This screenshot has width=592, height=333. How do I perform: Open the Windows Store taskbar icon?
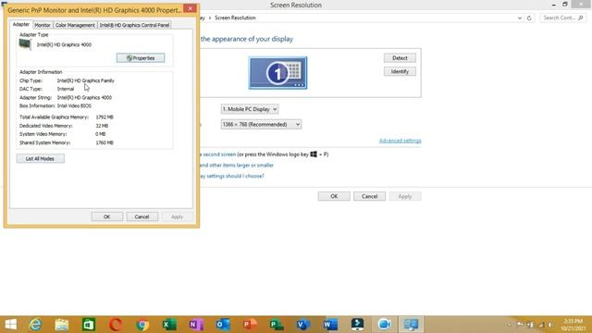click(89, 325)
